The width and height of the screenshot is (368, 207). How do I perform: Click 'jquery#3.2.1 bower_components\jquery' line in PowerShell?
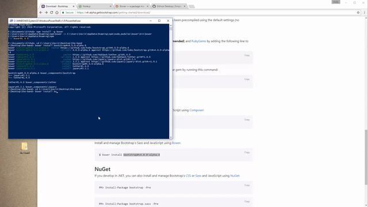pos(32,87)
